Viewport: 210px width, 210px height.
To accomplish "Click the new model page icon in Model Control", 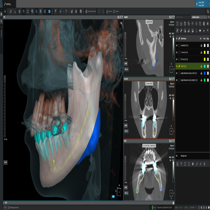I will [x=177, y=24].
